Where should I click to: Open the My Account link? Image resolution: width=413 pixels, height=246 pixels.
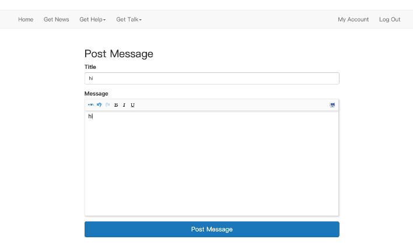click(x=353, y=19)
